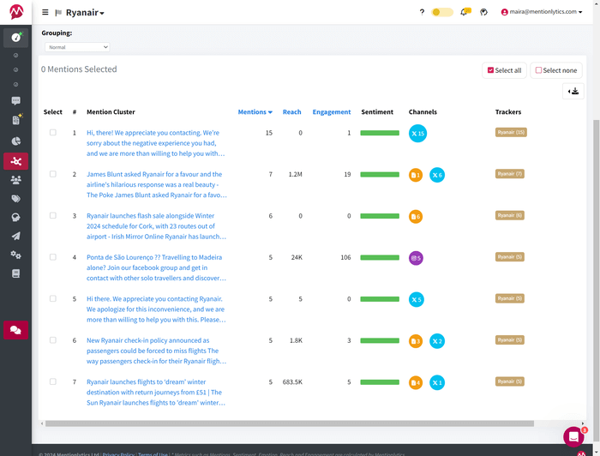Image resolution: width=600 pixels, height=456 pixels.
Task: Tick the checkbox for check-in policy cluster
Action: click(53, 340)
